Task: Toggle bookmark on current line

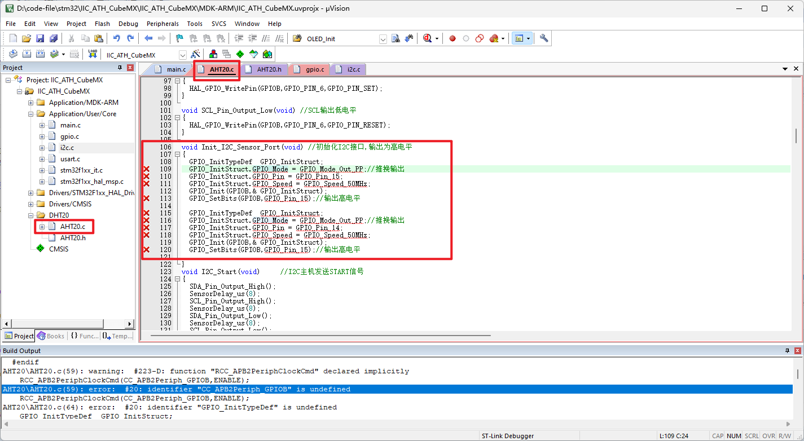Action: pyautogui.click(x=179, y=38)
